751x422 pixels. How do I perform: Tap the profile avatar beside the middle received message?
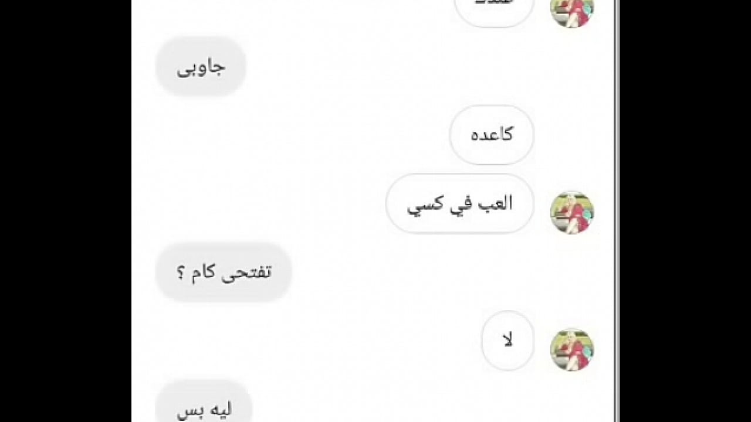pos(571,212)
